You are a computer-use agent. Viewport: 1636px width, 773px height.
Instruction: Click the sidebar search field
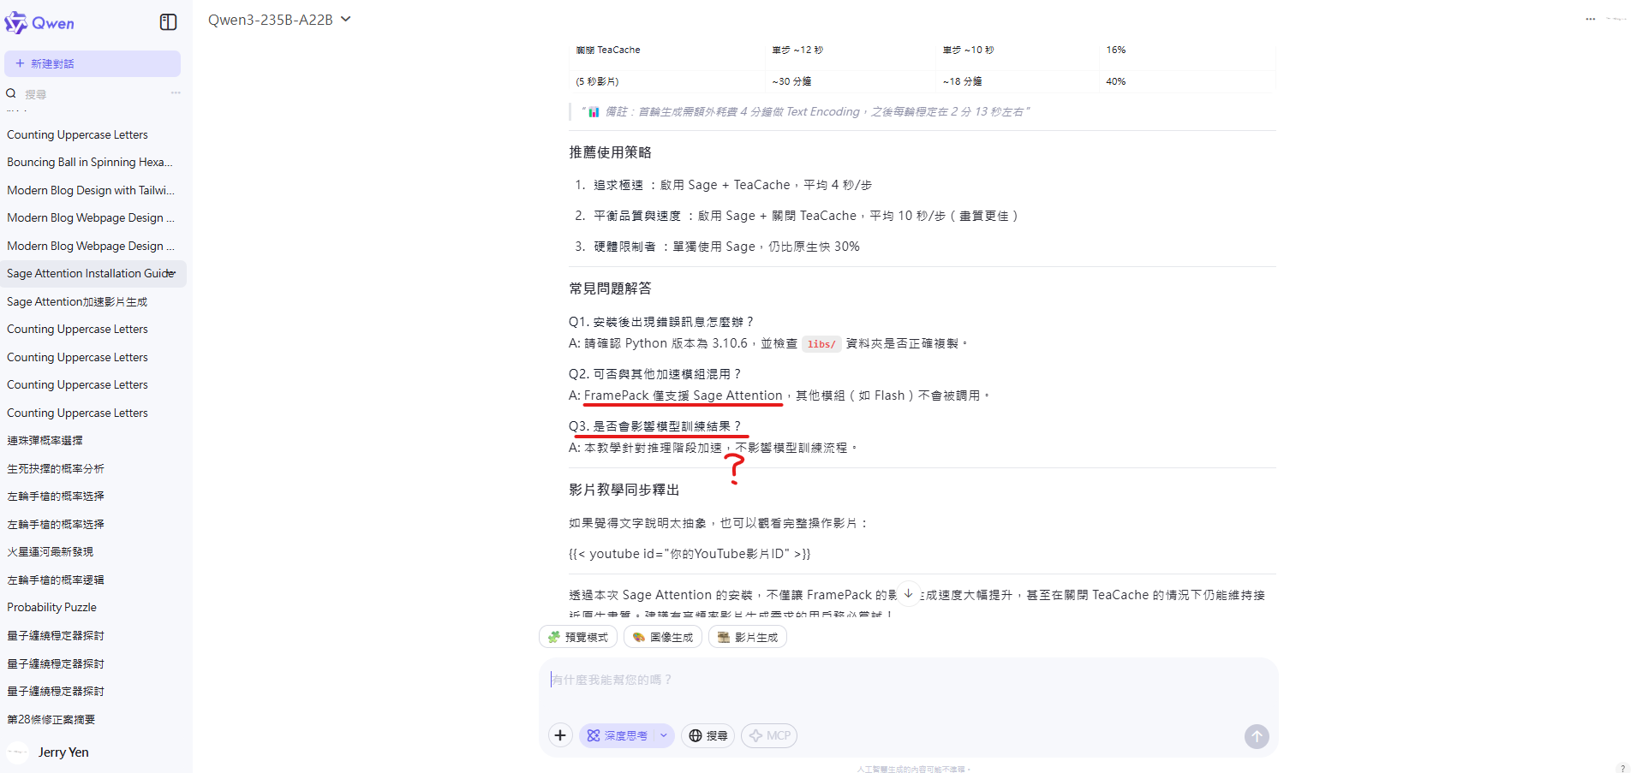pos(94,94)
